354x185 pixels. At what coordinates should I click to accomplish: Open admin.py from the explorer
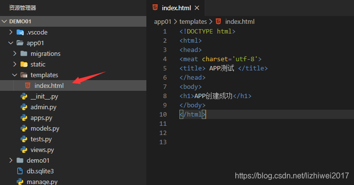coord(43,107)
